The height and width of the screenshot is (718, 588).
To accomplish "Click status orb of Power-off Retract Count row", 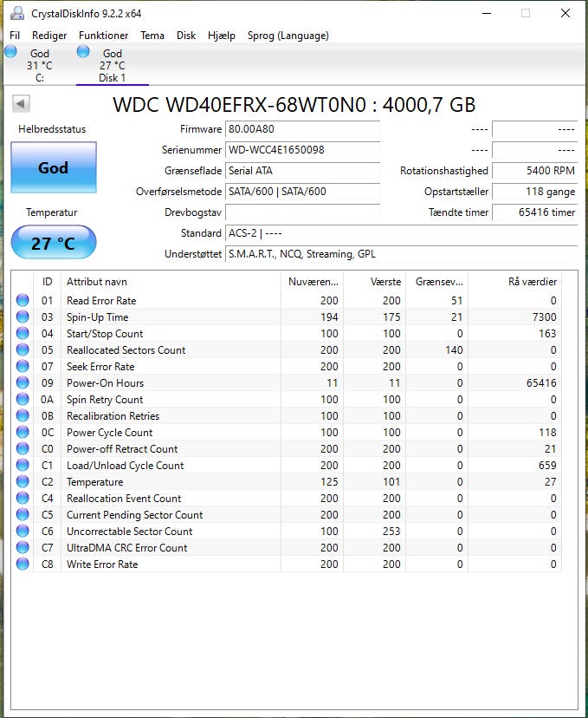I will 23,449.
